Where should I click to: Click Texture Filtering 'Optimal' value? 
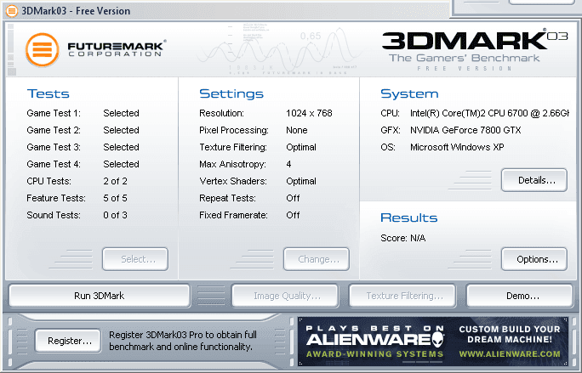(301, 147)
